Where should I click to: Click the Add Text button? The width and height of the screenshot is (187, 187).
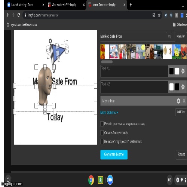(181, 112)
